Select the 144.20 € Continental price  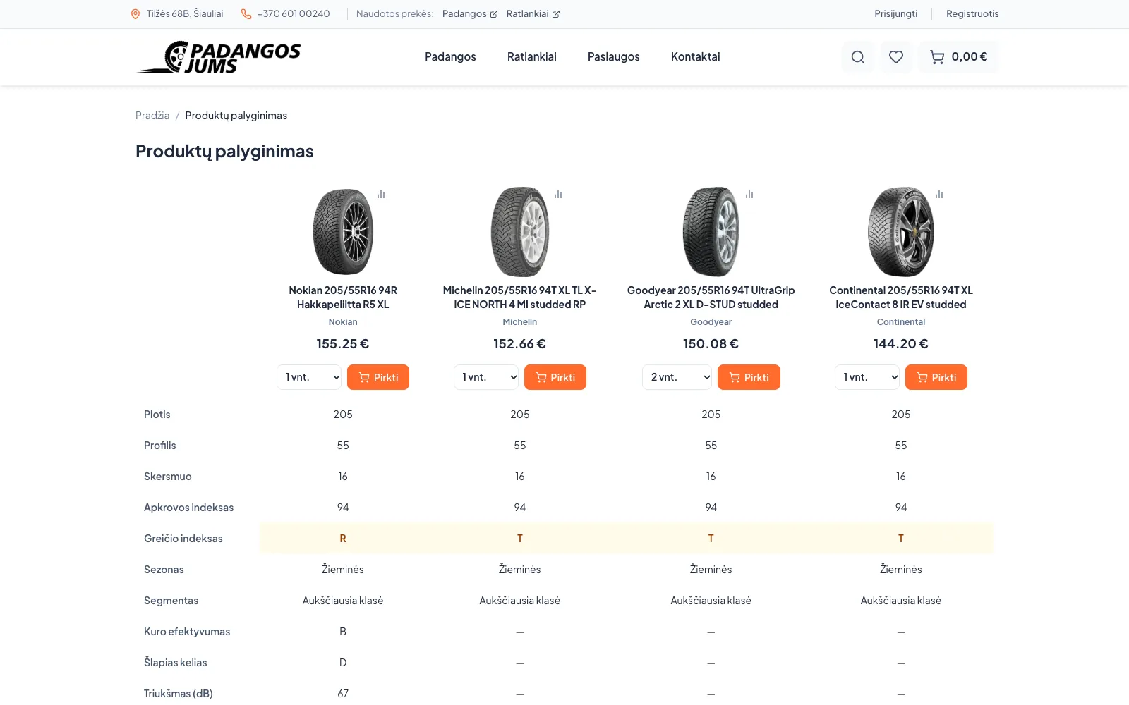coord(901,344)
